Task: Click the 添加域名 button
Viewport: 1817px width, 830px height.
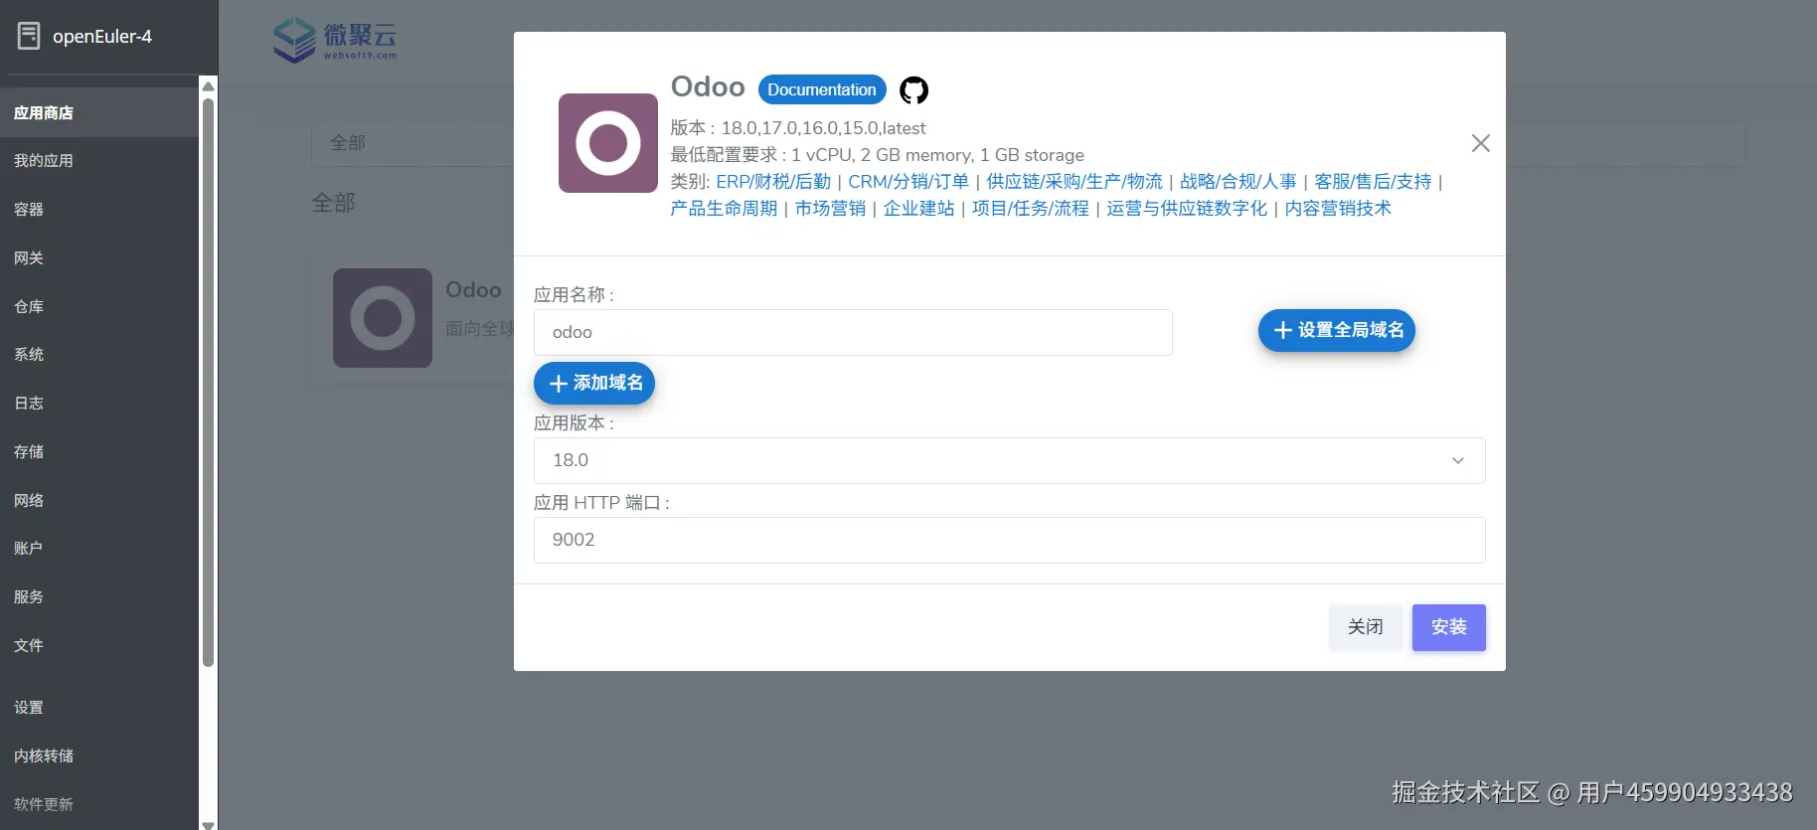Action: click(x=594, y=384)
